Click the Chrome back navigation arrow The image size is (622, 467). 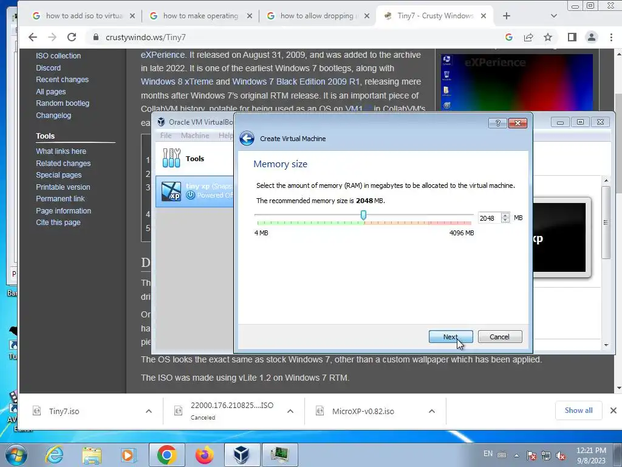pyautogui.click(x=33, y=37)
